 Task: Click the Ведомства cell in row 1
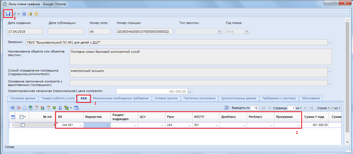point(97,125)
